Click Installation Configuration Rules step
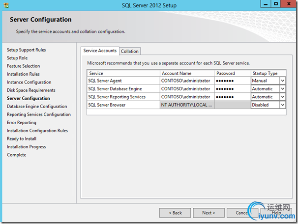 tap(37, 131)
